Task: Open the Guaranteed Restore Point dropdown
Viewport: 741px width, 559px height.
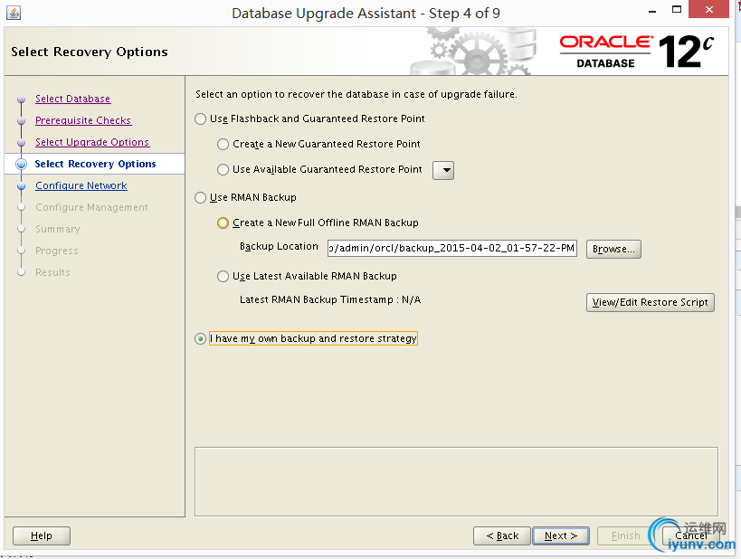Action: click(443, 170)
